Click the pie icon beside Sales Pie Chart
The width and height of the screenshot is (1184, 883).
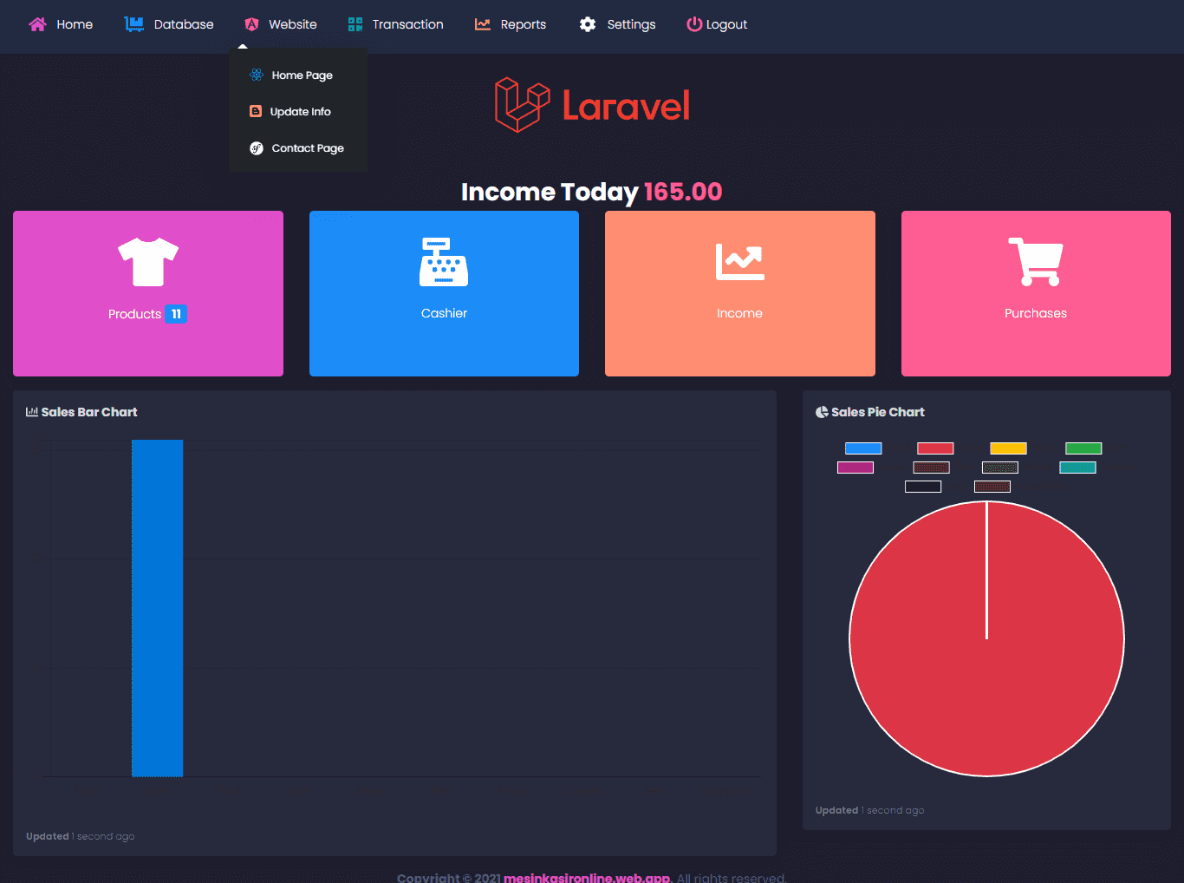tap(822, 412)
